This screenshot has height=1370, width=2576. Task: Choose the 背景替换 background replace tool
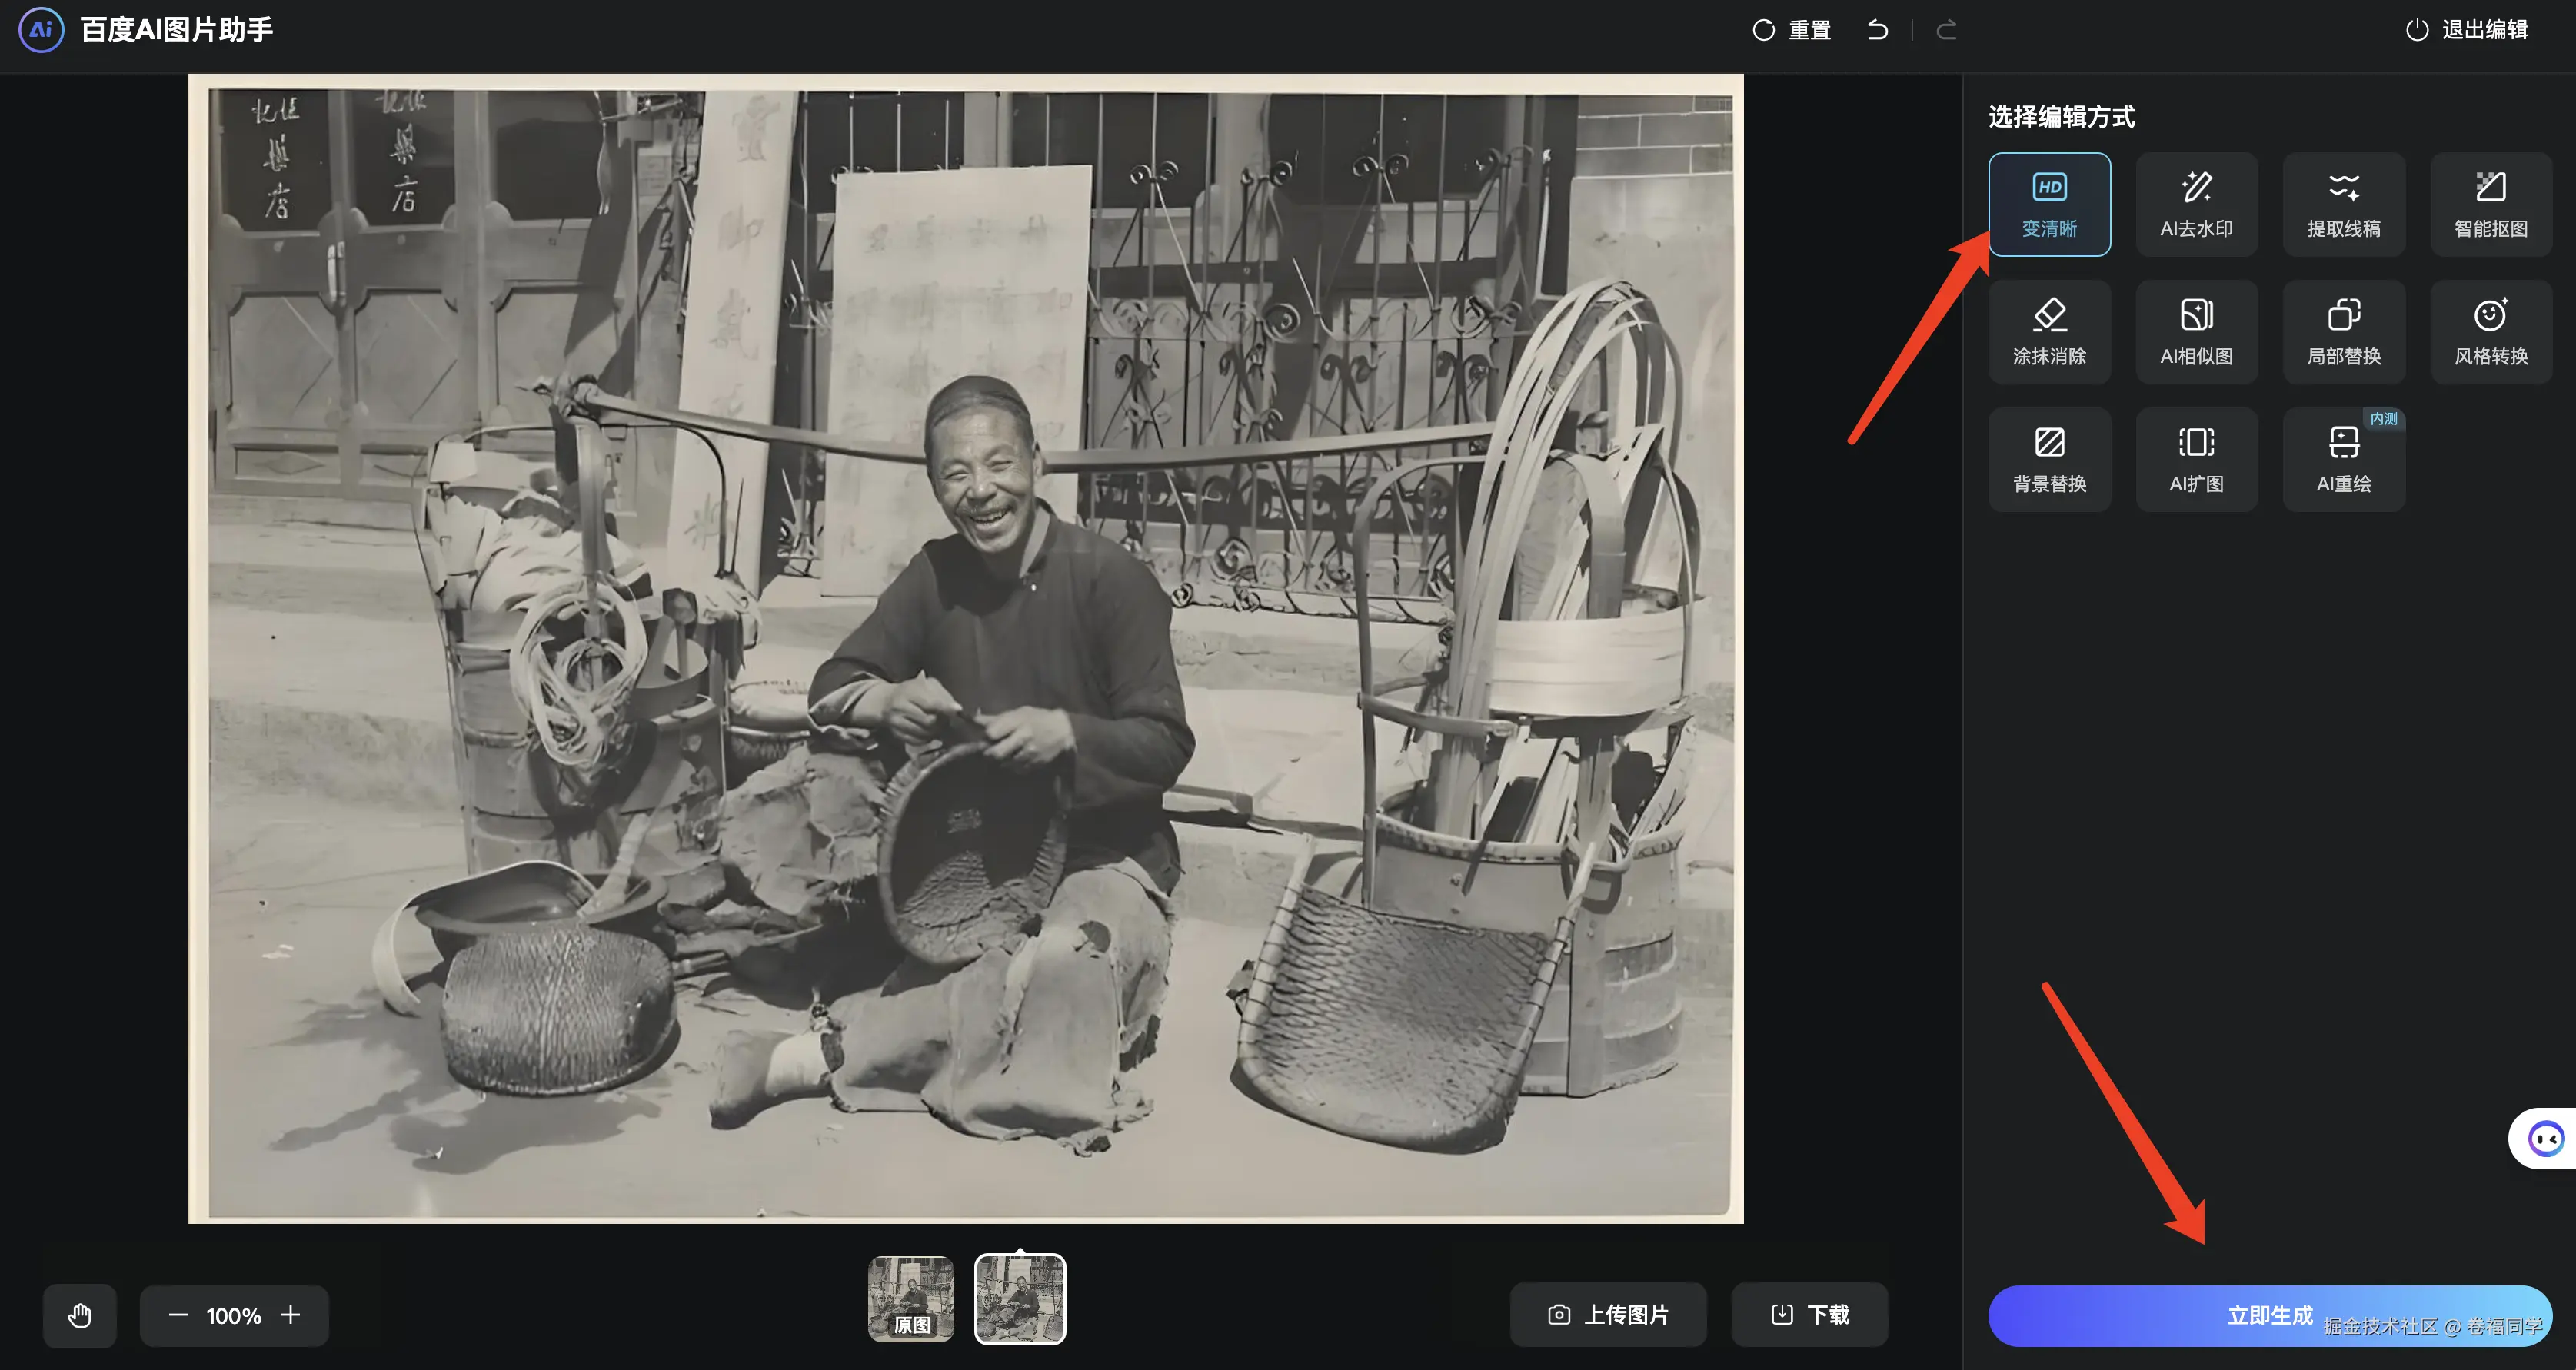(x=2049, y=459)
